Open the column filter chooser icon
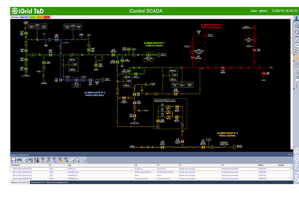 coord(72,160)
